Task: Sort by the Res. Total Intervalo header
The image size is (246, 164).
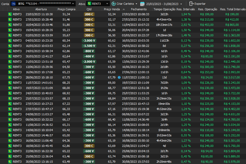Action: coord(233,9)
